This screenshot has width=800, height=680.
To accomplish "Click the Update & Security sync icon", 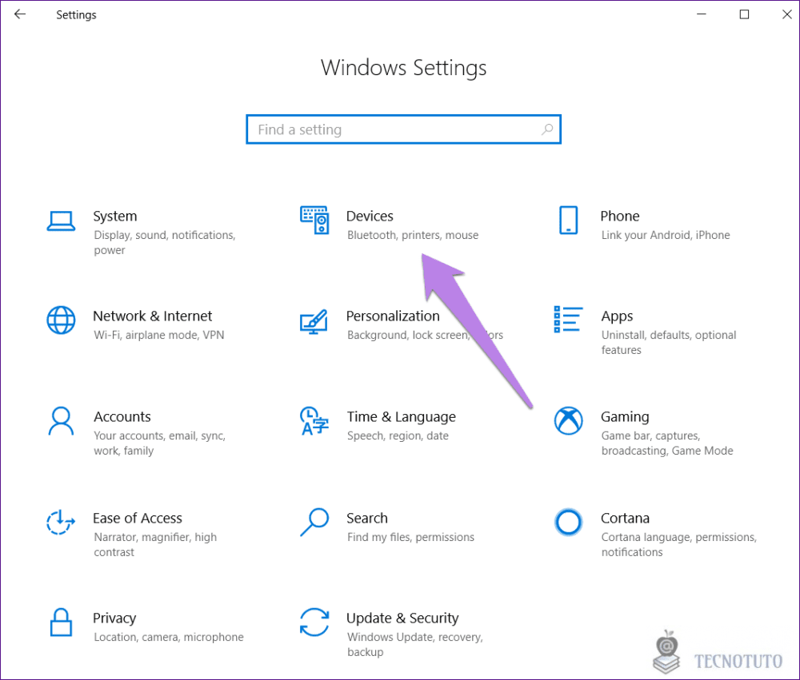I will tap(314, 622).
